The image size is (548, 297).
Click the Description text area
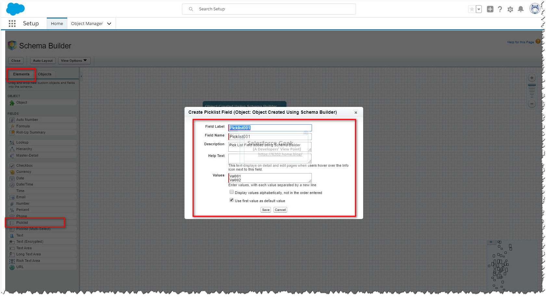pyautogui.click(x=270, y=147)
